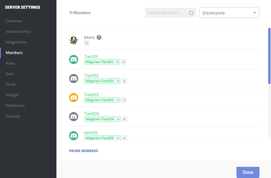Click the Magician-Tier004 role label
The width and height of the screenshot is (271, 178).
(x=100, y=119)
